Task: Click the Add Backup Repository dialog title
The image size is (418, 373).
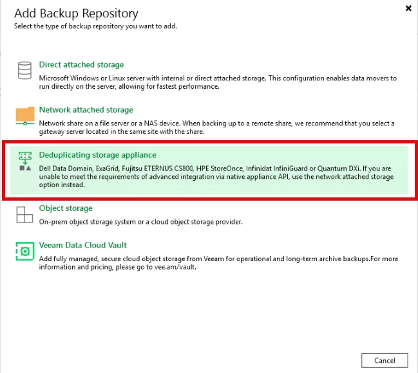Action: [76, 14]
